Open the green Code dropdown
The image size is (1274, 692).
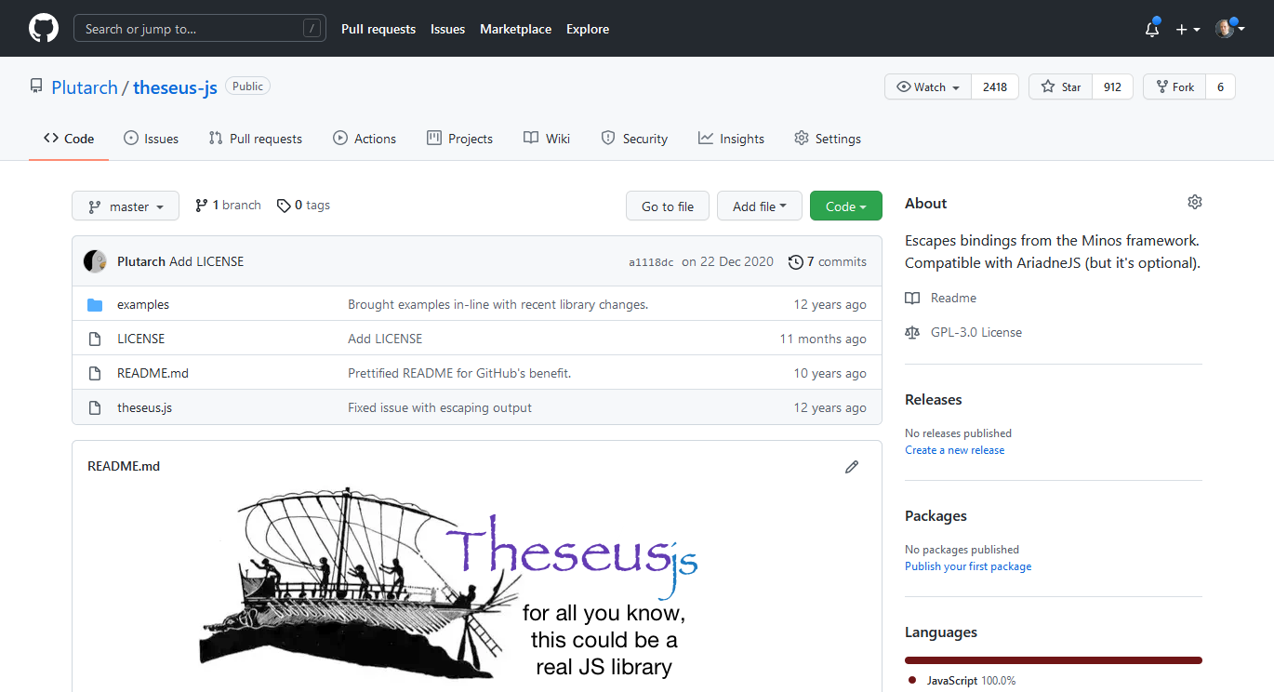[x=845, y=206]
